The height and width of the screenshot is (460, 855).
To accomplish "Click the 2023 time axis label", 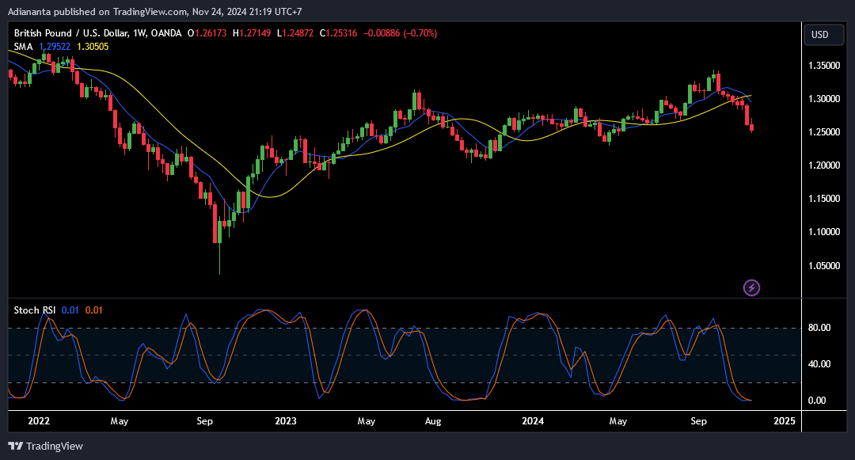I will 286,420.
